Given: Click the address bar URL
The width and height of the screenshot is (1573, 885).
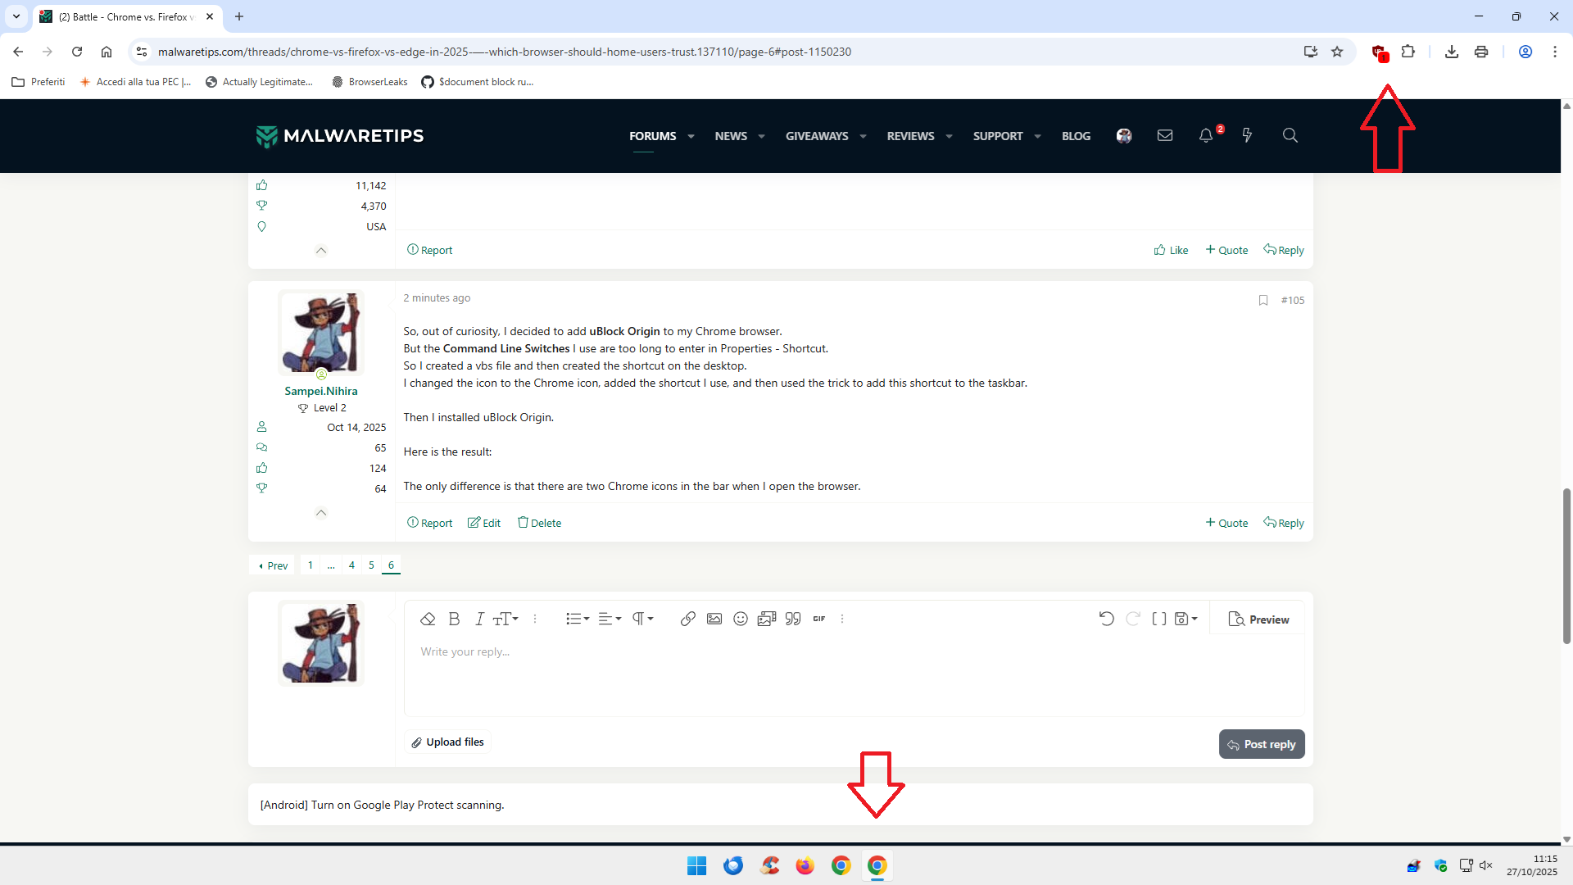Looking at the screenshot, I should (505, 52).
